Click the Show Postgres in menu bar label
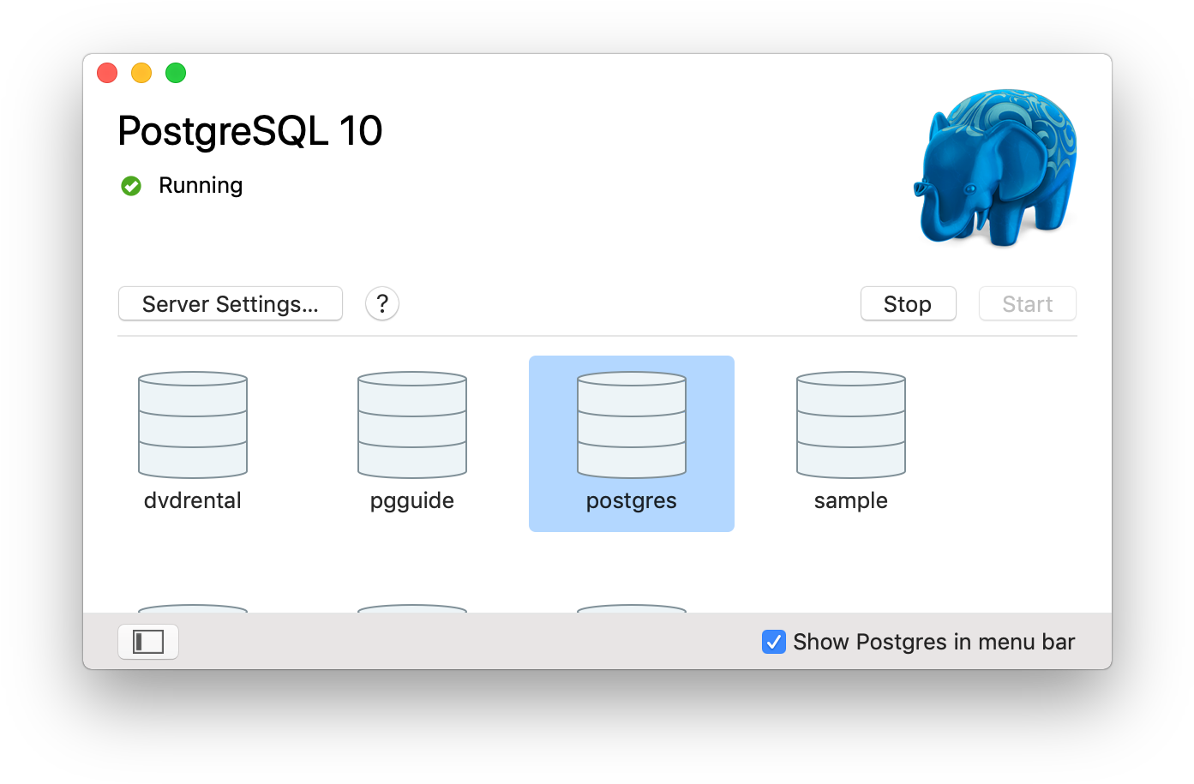Viewport: 1194px width, 784px height. (933, 642)
